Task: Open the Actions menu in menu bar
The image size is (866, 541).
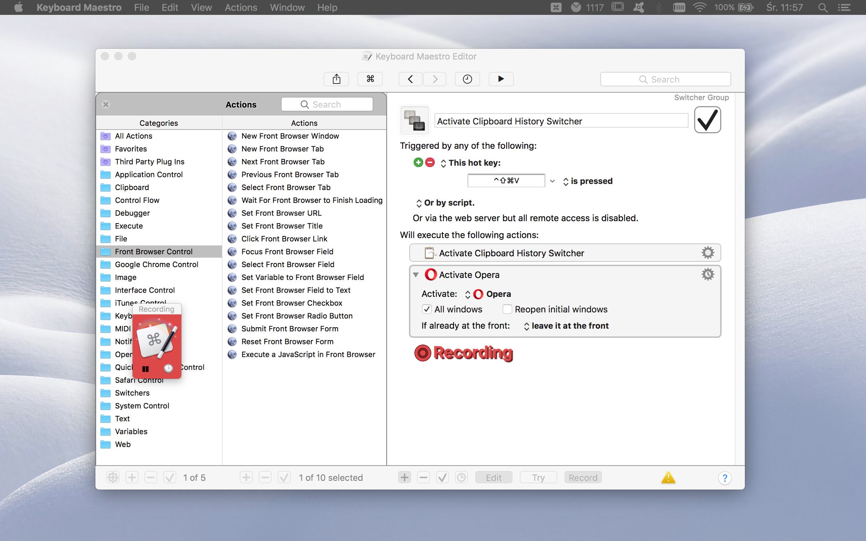Action: point(241,8)
